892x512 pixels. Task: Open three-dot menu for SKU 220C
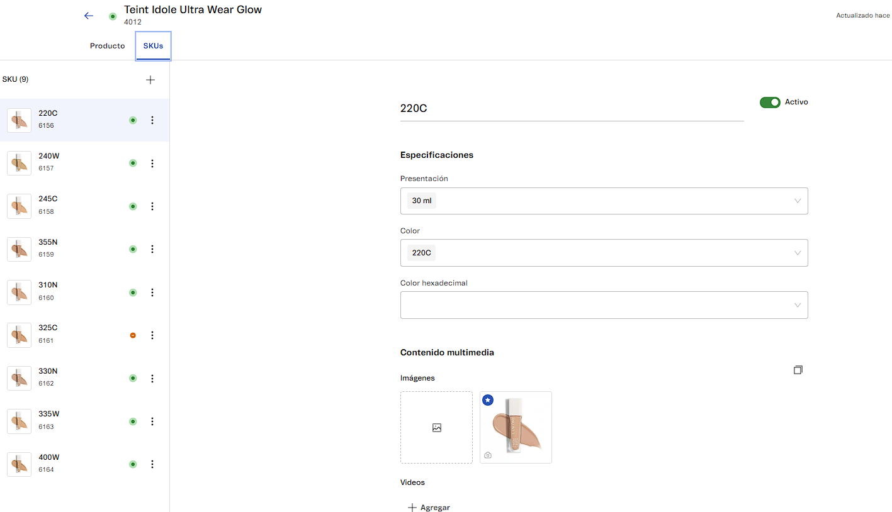tap(152, 120)
